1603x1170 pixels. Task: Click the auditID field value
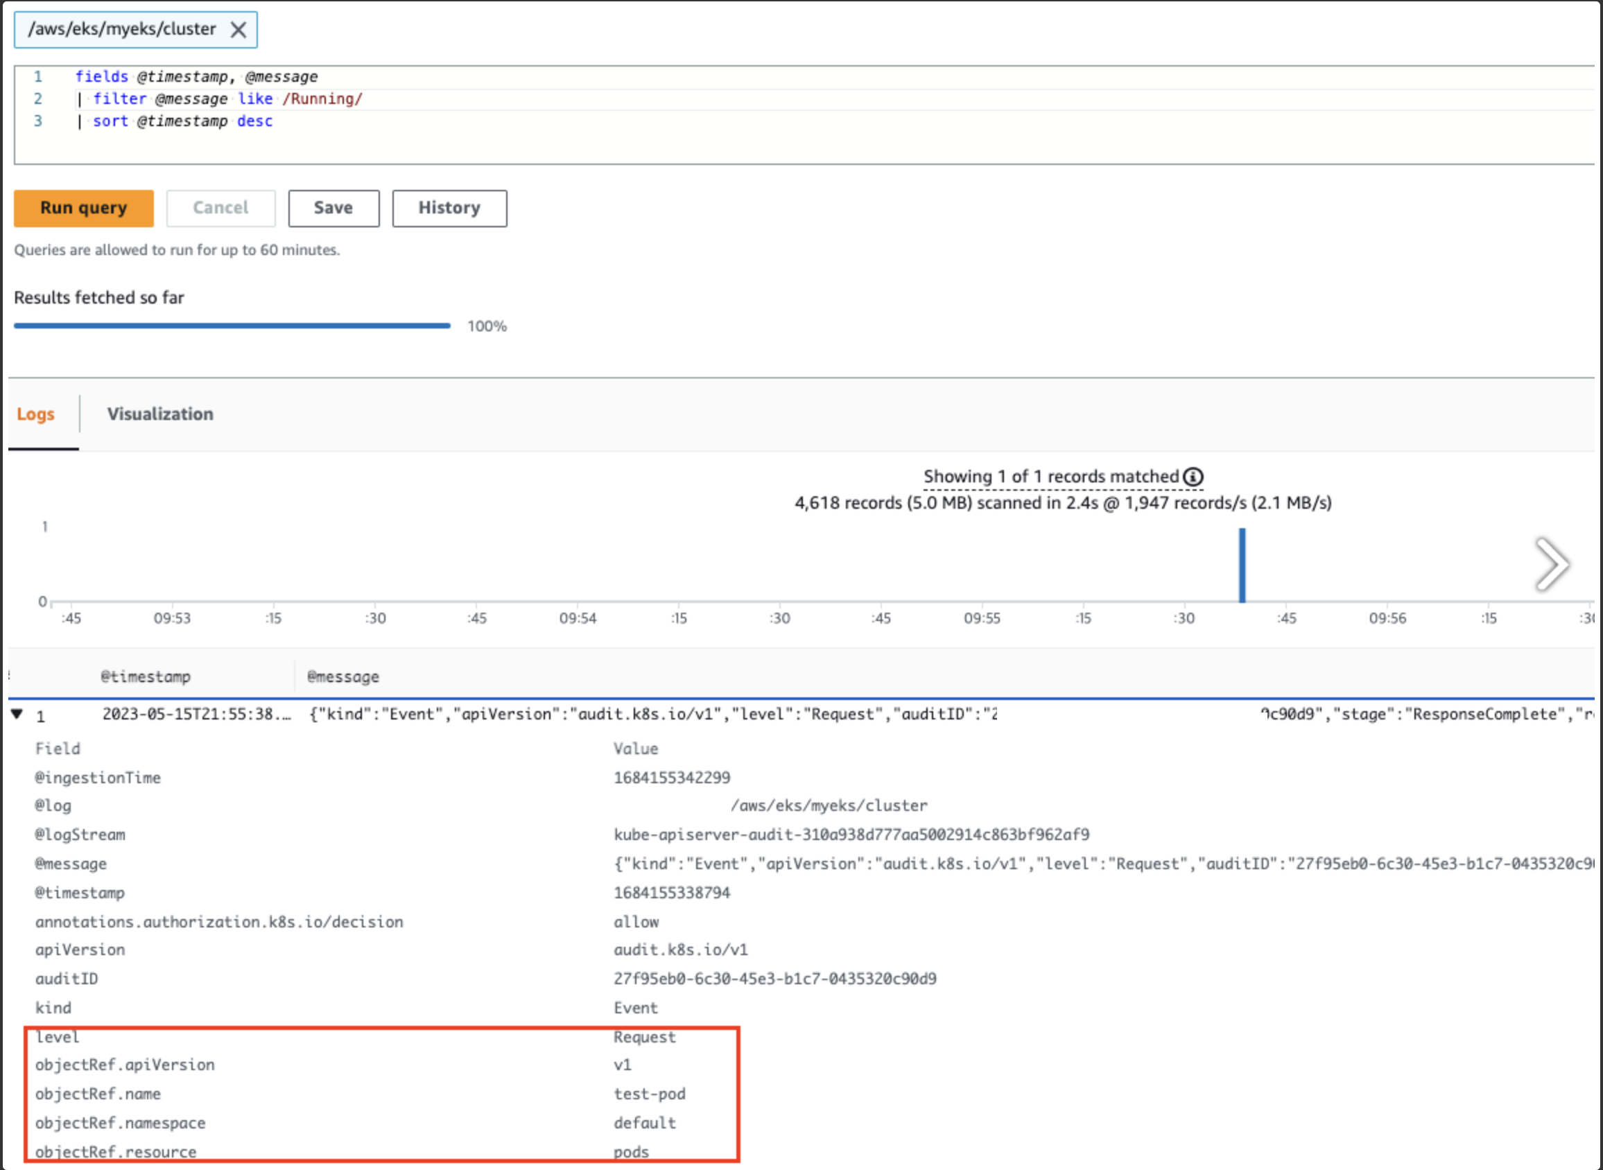coord(774,979)
